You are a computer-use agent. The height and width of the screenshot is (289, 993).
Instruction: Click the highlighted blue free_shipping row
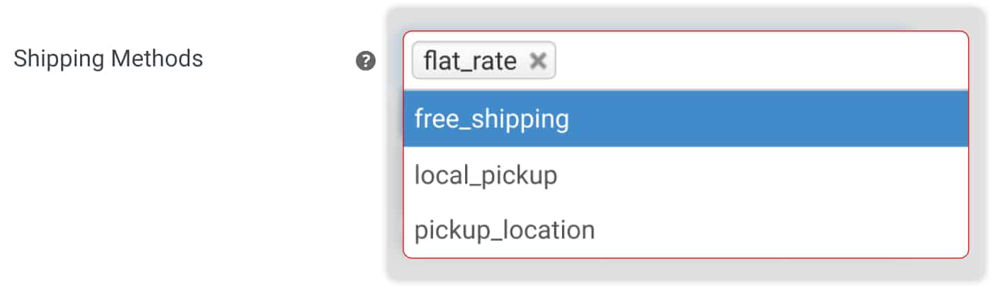click(x=684, y=119)
